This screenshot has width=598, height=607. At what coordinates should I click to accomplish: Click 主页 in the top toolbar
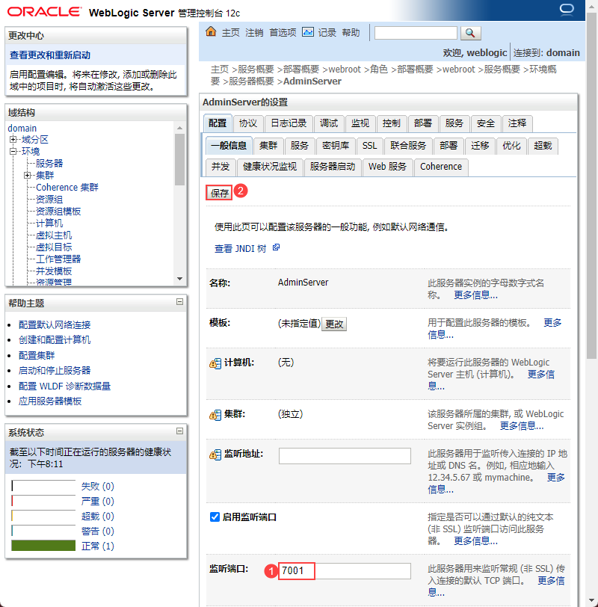[231, 33]
